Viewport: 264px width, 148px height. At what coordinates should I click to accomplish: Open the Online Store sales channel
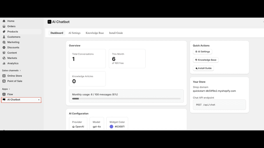coord(21,76)
